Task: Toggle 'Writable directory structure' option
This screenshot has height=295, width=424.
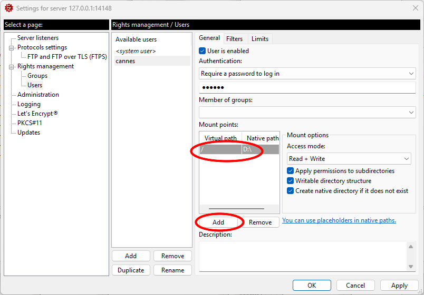Action: [x=291, y=181]
